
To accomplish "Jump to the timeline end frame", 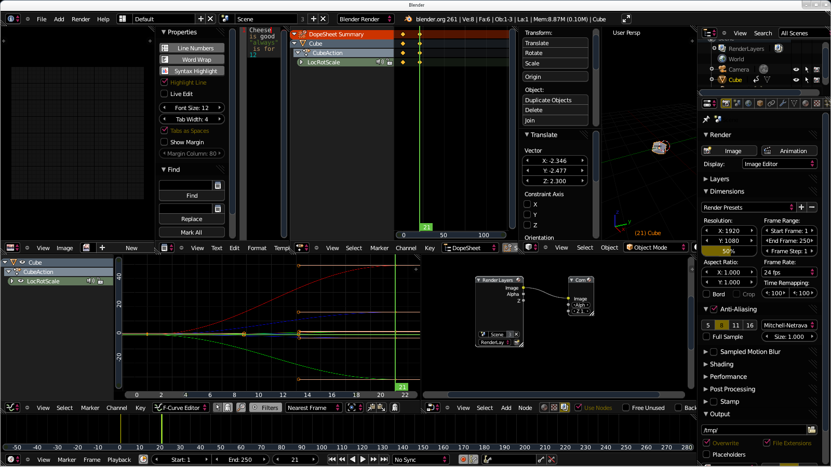I will point(384,459).
